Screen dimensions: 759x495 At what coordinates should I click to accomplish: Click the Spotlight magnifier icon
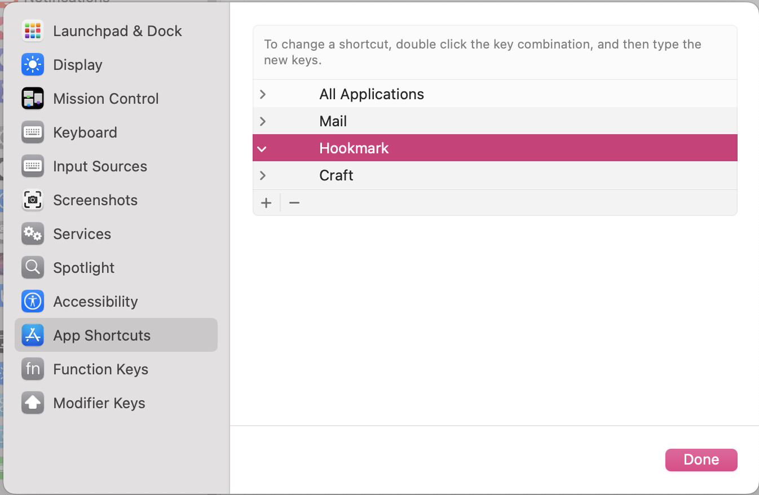(x=33, y=268)
